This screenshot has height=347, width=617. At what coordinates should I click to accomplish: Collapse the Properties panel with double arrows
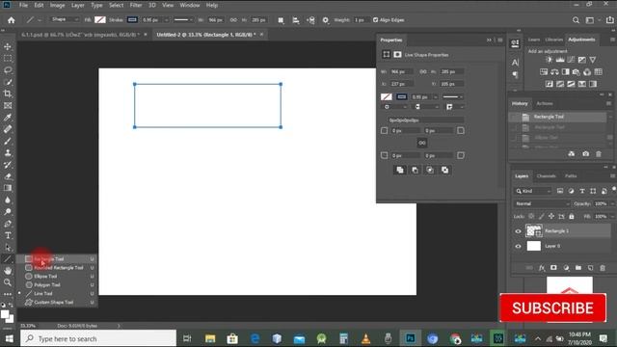click(x=489, y=40)
